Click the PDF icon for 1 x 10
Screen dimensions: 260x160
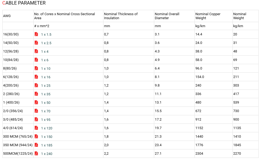[x=36, y=68]
